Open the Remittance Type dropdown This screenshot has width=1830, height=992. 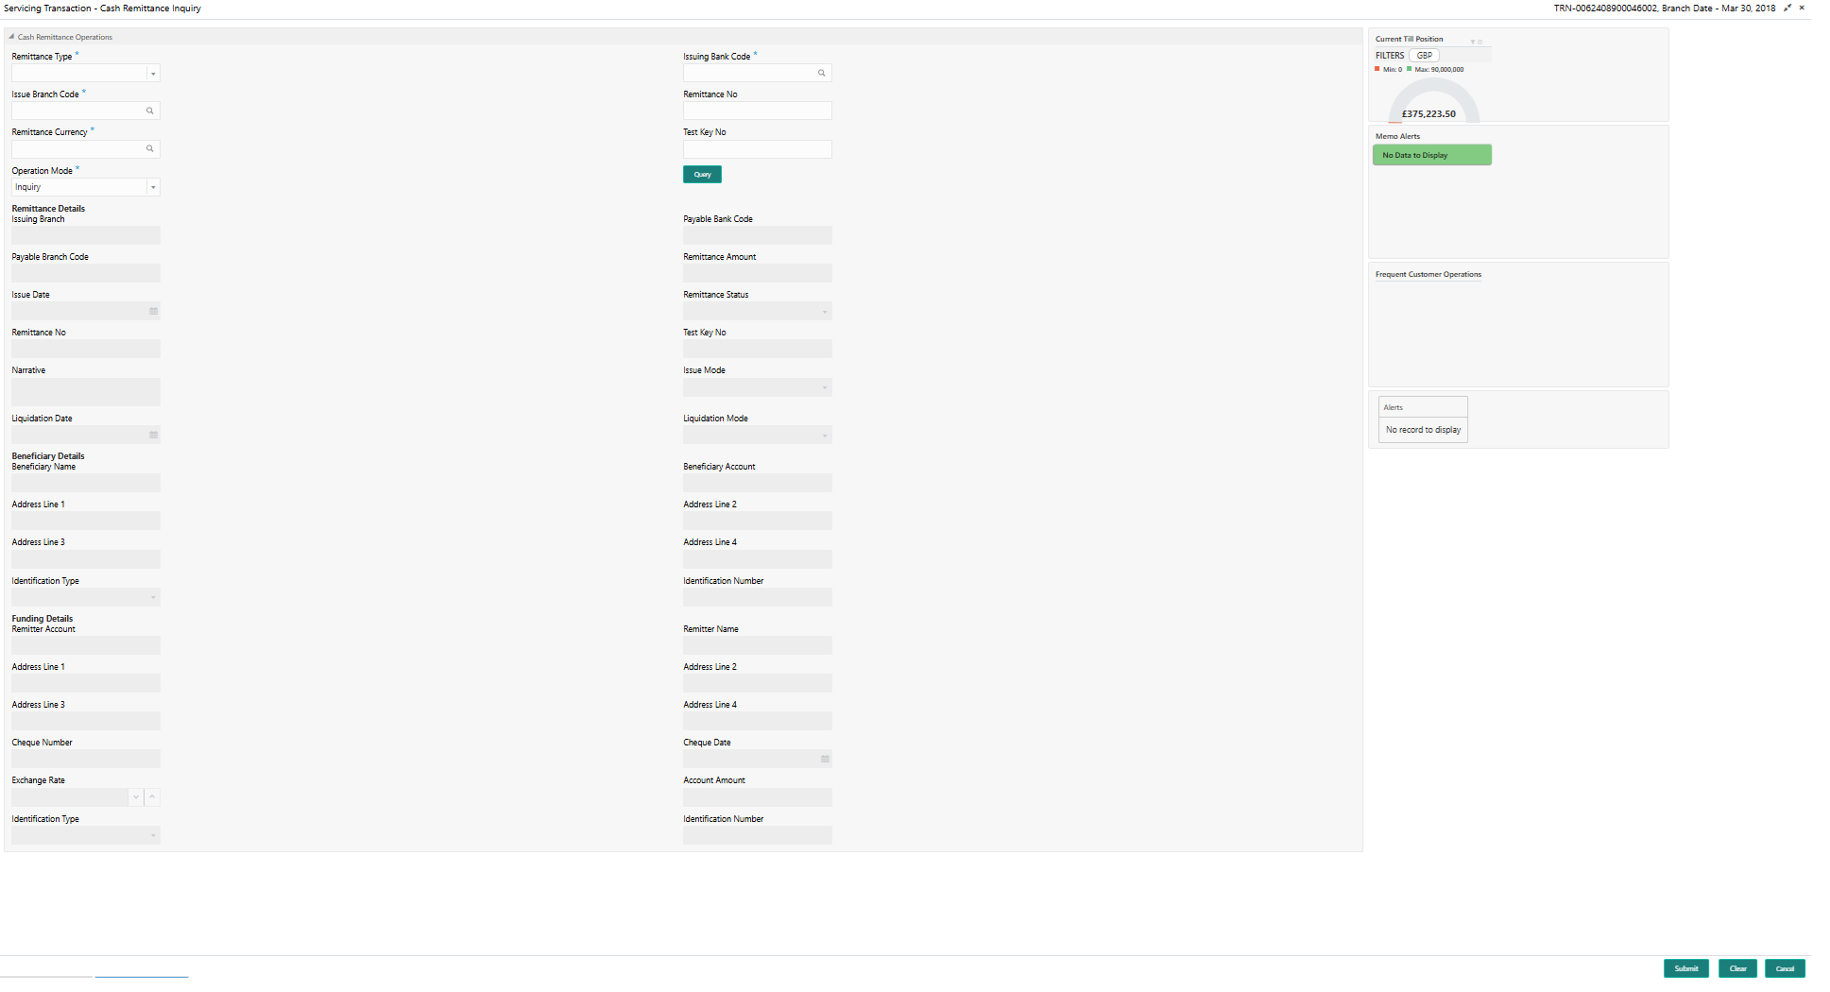(153, 74)
